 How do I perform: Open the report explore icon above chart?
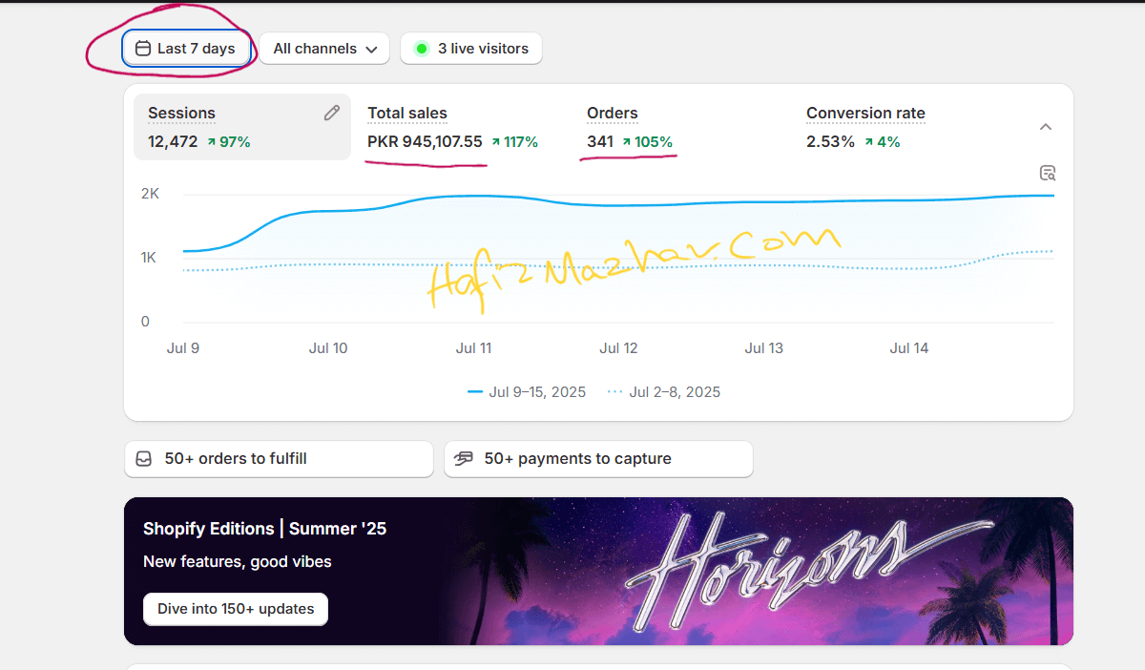(x=1047, y=173)
